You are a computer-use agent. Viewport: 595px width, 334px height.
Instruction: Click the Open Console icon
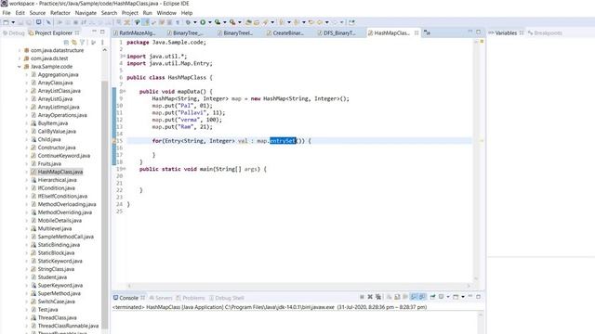click(x=456, y=297)
